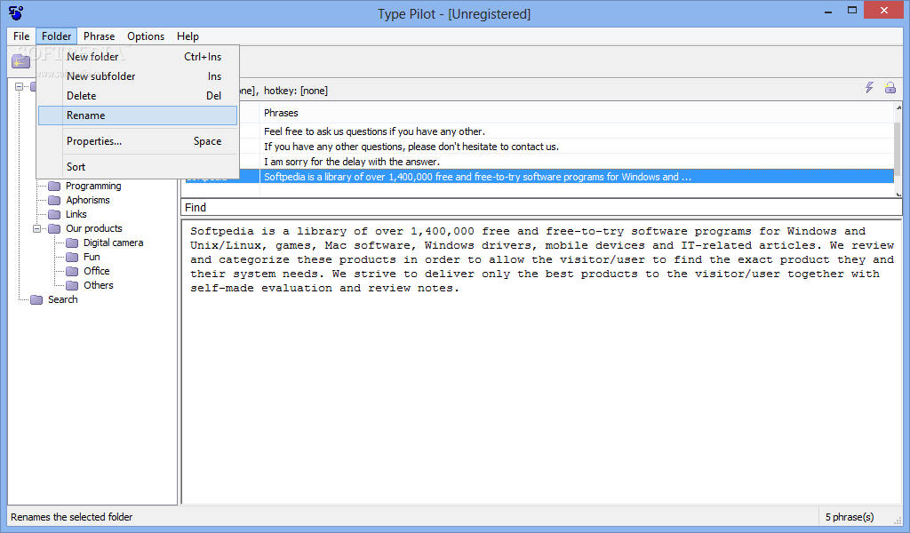
Task: Open the Help menu
Action: click(188, 36)
